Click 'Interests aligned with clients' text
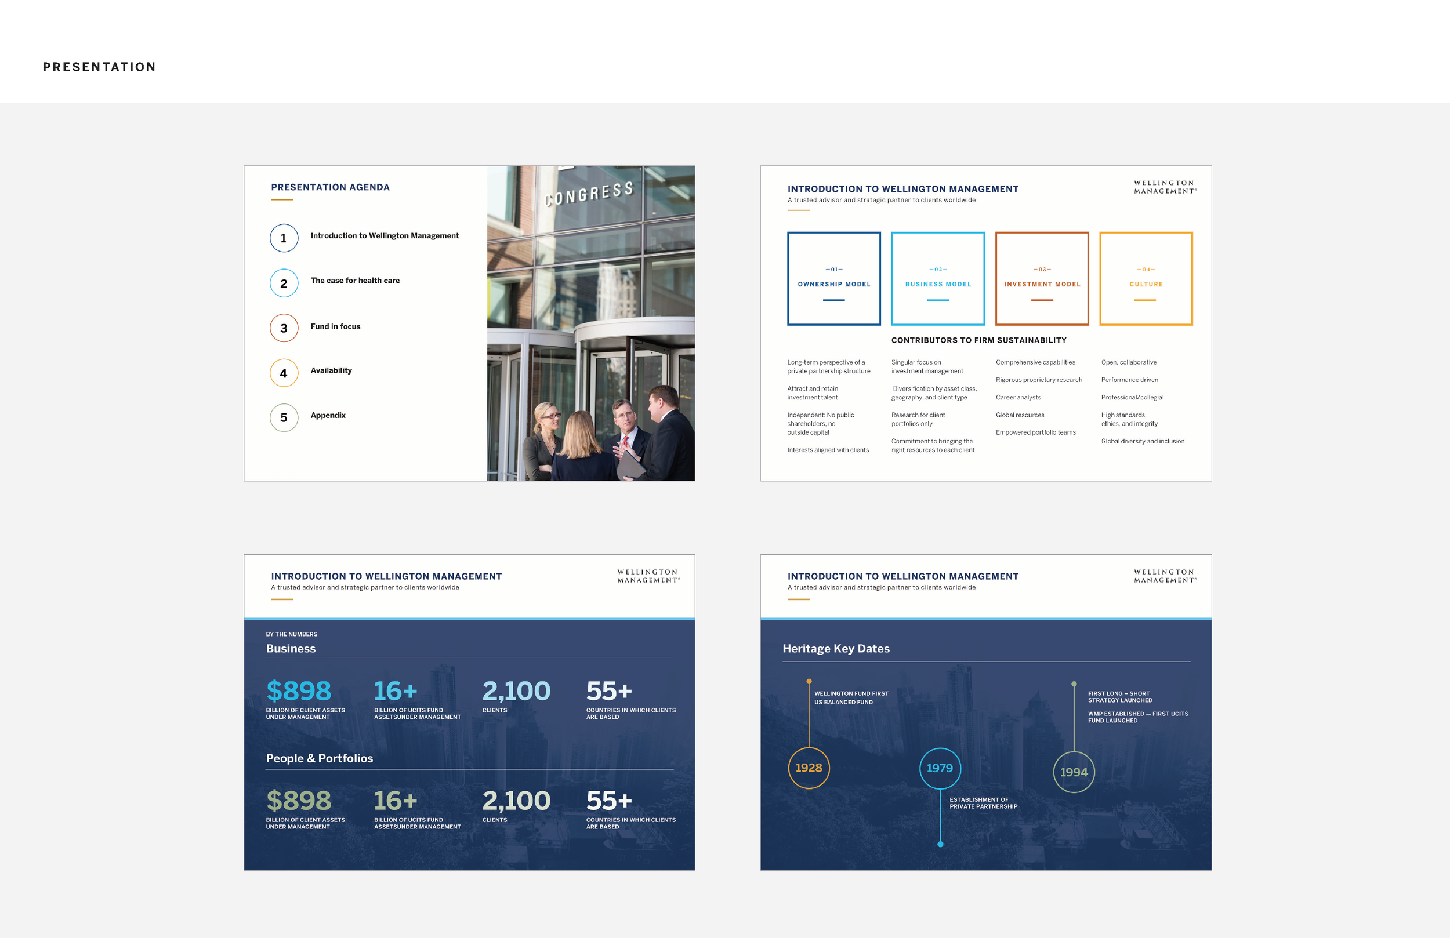The width and height of the screenshot is (1450, 938). pyautogui.click(x=828, y=450)
